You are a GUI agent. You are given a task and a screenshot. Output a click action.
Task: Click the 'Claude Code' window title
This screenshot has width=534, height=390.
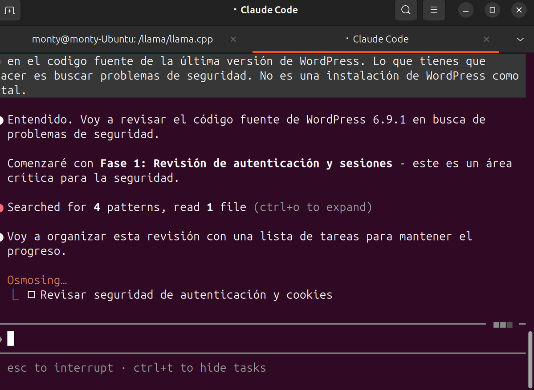tap(269, 10)
